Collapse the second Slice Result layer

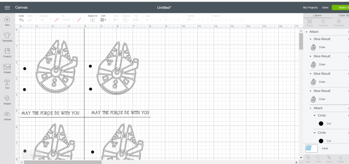pyautogui.click(x=311, y=56)
